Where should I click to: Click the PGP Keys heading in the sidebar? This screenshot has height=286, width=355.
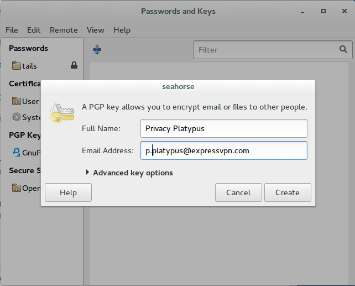[25, 135]
